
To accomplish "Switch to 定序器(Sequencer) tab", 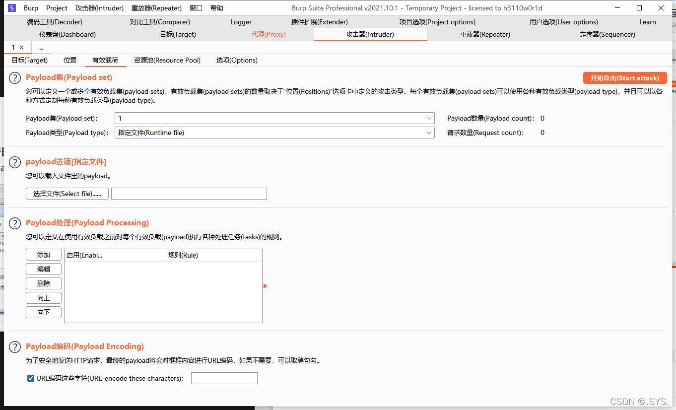I will tap(608, 34).
